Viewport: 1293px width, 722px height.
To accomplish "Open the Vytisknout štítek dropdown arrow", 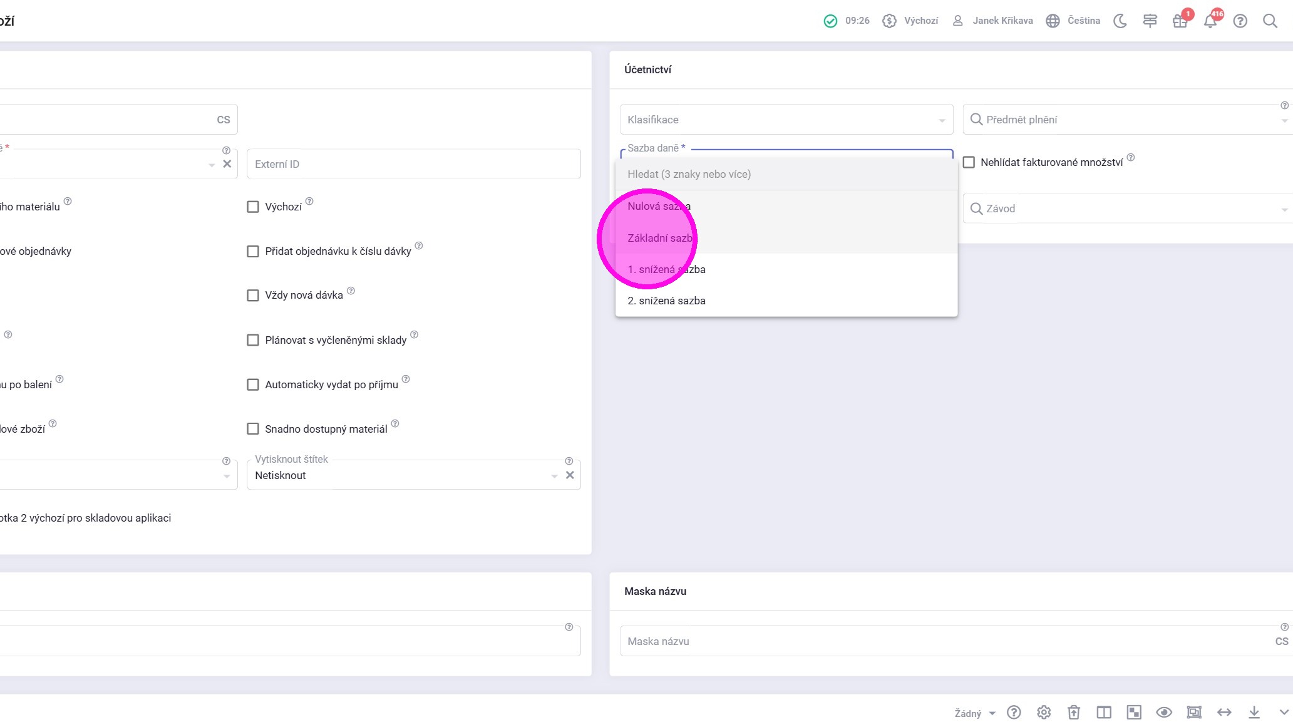I will [x=554, y=476].
